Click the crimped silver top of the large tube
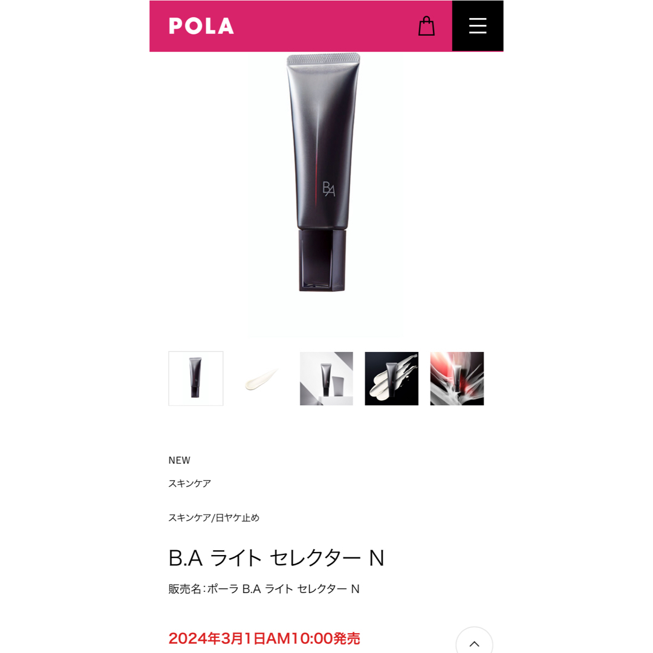 (323, 59)
